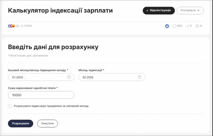
Task: Click the 'Калькулятор індексації зарплати' title
Action: (x=60, y=11)
